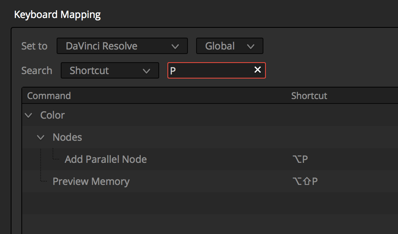
Task: Sort by the Shortcut column header
Action: click(309, 96)
